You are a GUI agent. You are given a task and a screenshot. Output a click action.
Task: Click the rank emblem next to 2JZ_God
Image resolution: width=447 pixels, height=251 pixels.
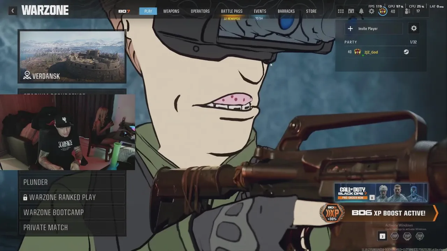click(x=358, y=52)
